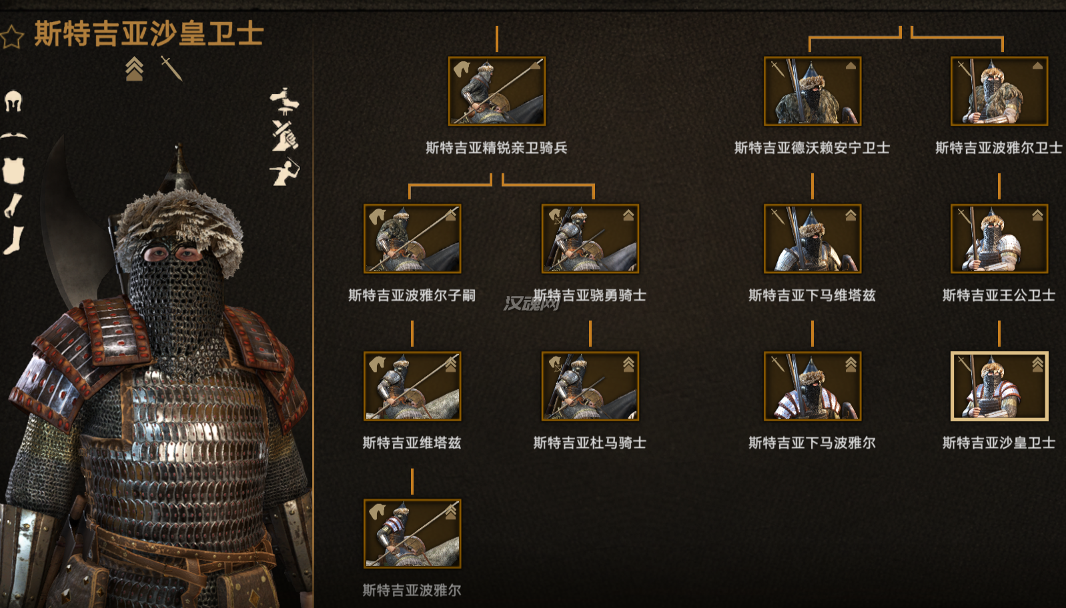Open the 斯特吉亚精锐亲卫骑兵 troop card

coord(497,91)
